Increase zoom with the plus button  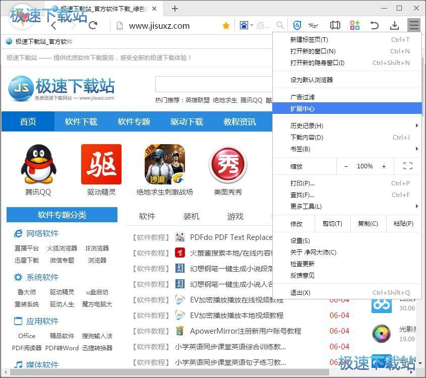point(384,166)
